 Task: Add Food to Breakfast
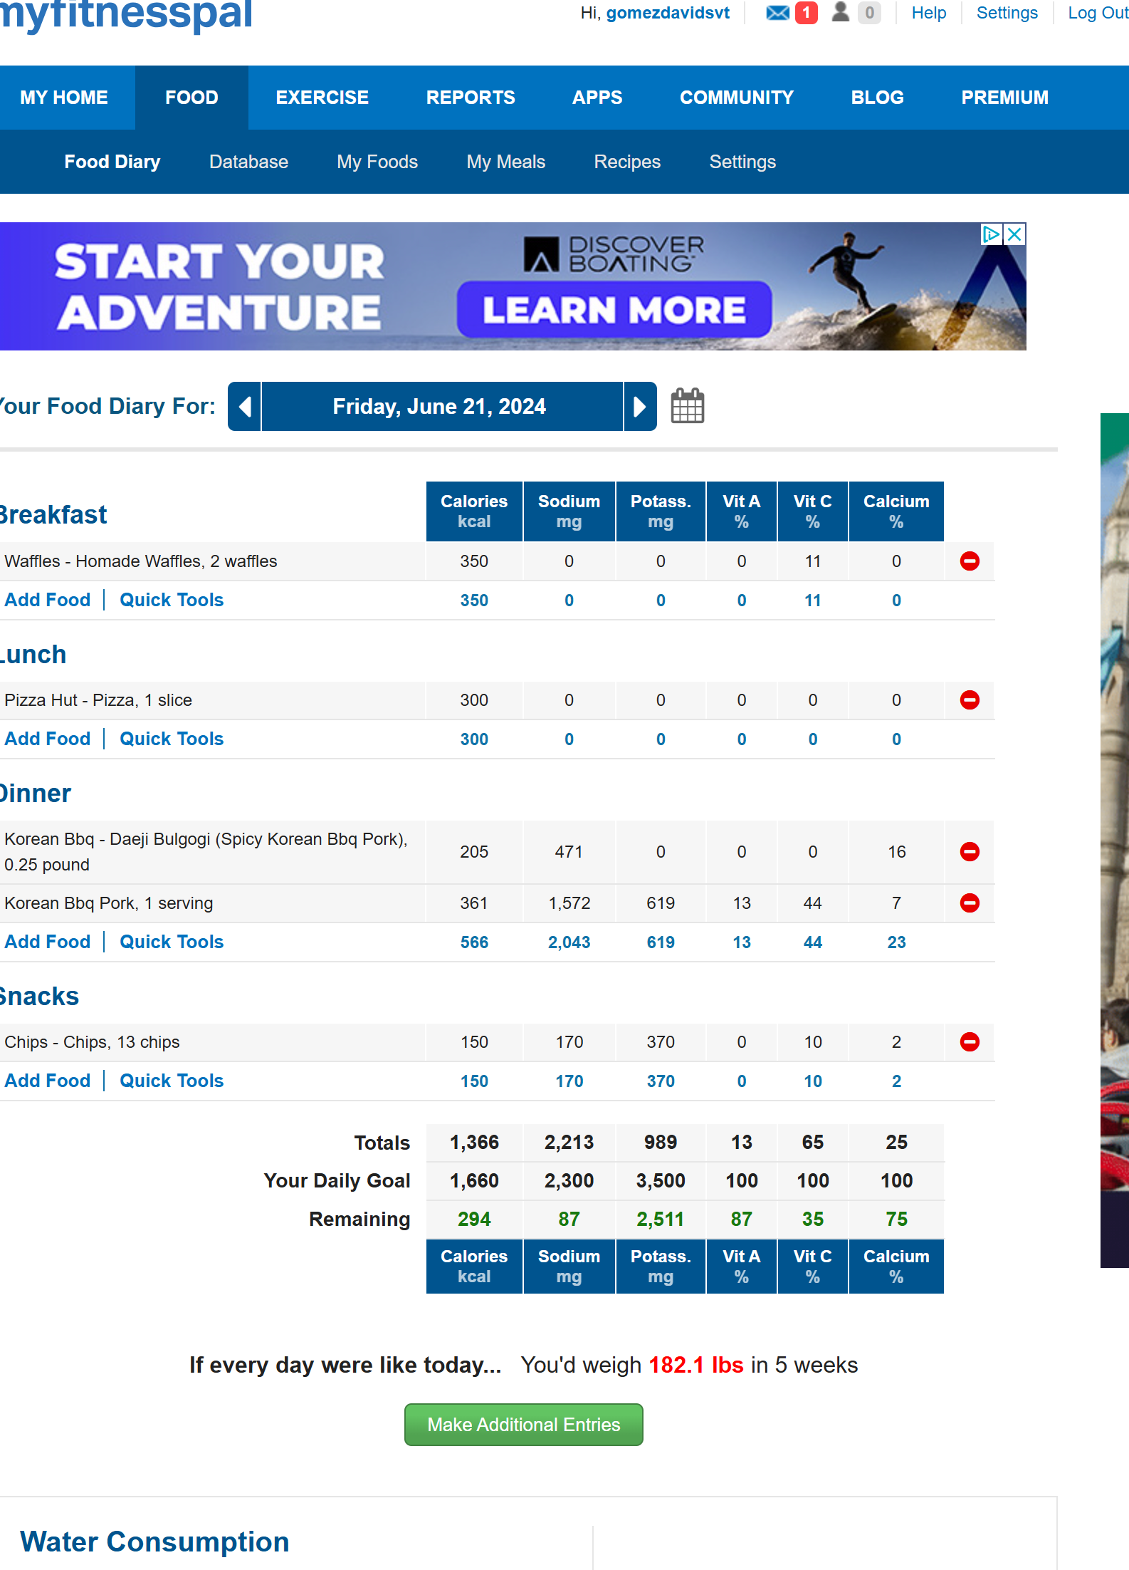(48, 600)
